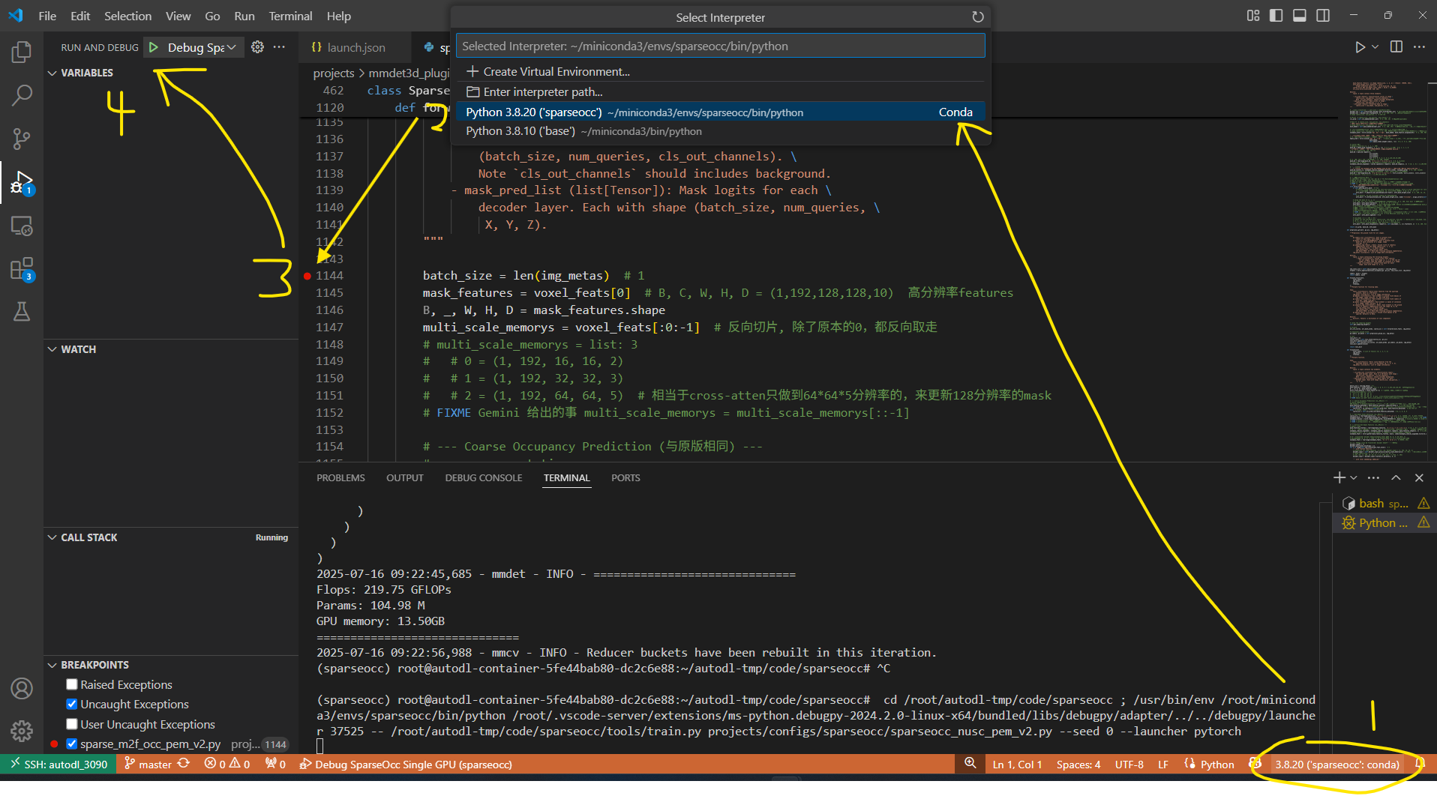Open the new terminal profile dropdown
This screenshot has height=796, width=1437.
(1354, 477)
